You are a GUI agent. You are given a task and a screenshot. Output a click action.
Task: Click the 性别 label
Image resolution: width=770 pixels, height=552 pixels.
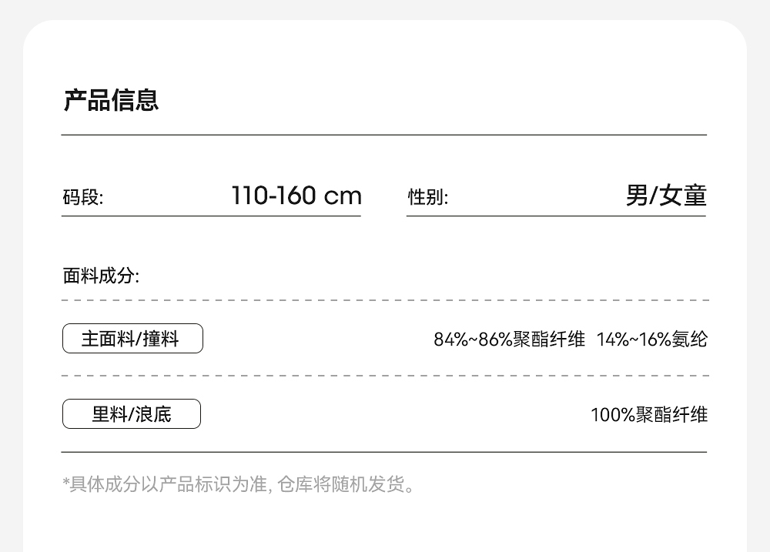click(x=427, y=198)
